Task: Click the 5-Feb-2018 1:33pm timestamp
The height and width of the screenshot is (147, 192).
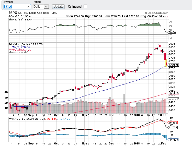Action: 20,16
